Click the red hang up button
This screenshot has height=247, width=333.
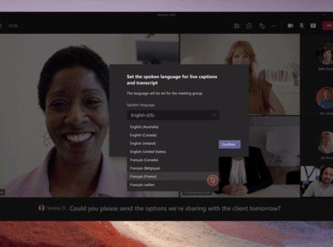click(x=328, y=25)
